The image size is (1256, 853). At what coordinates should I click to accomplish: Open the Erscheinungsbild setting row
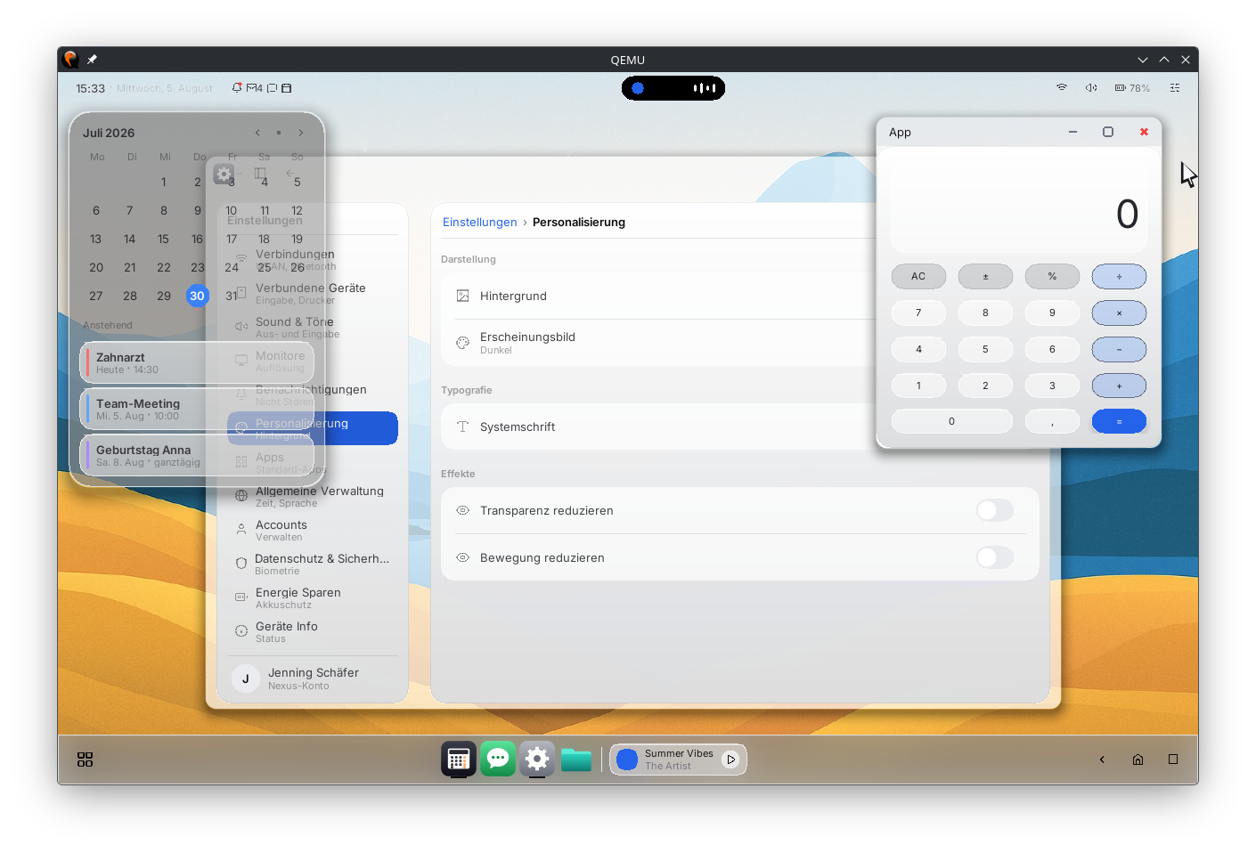point(659,343)
